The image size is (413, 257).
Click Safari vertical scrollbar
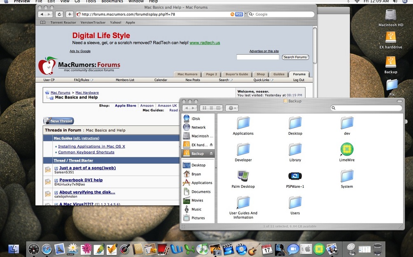coord(315,45)
